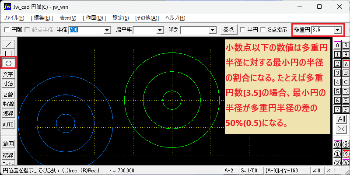This screenshot has height=175, width=350.
Task: Click the 基点 base point button
Action: tap(228, 30)
